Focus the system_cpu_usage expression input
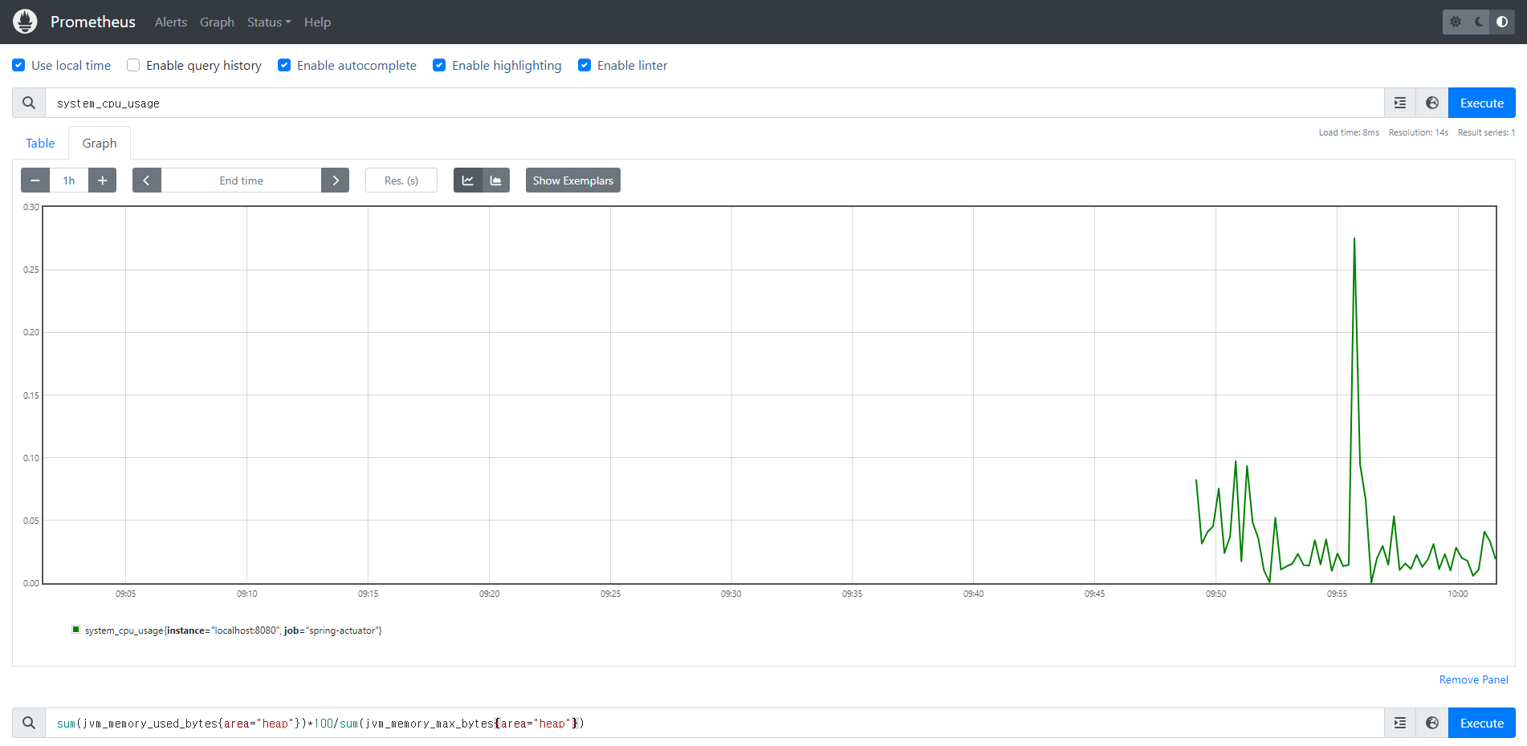 715,103
